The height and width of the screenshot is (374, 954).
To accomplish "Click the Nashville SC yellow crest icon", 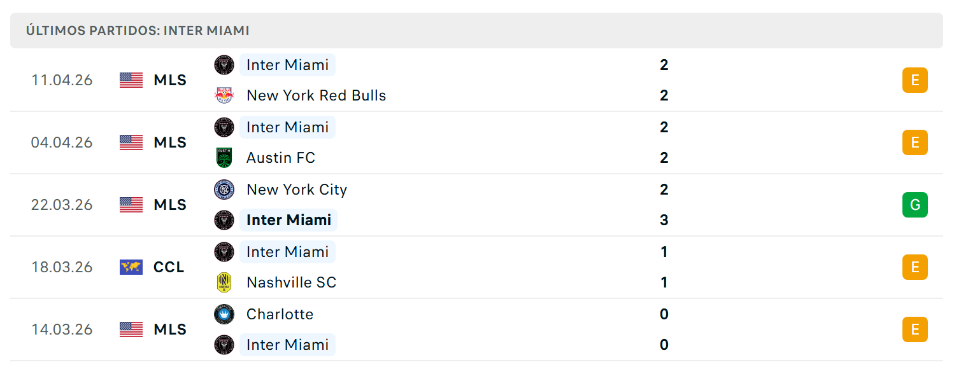I will click(224, 282).
